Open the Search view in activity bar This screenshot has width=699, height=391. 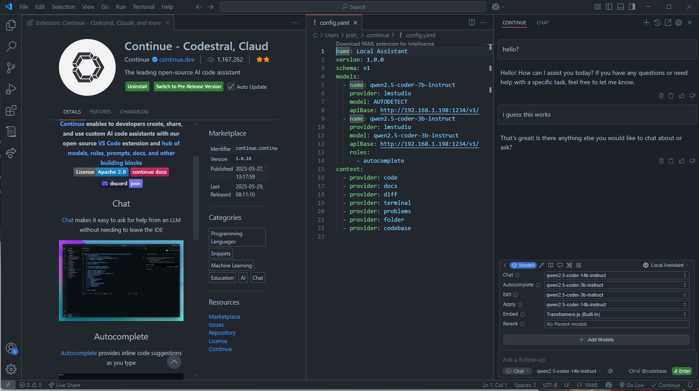[11, 47]
